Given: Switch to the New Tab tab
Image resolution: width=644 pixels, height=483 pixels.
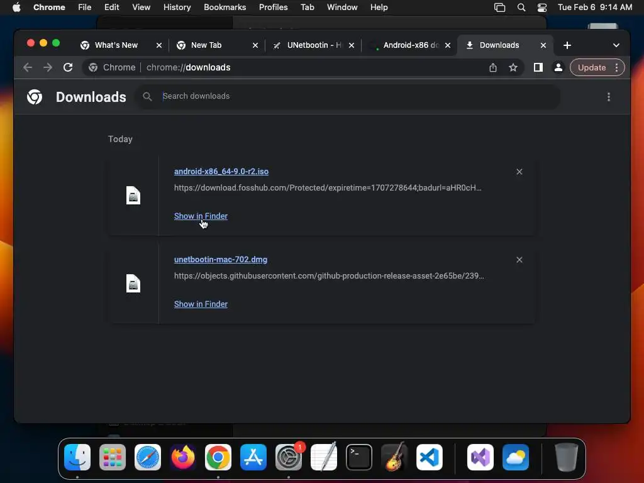Looking at the screenshot, I should [206, 45].
